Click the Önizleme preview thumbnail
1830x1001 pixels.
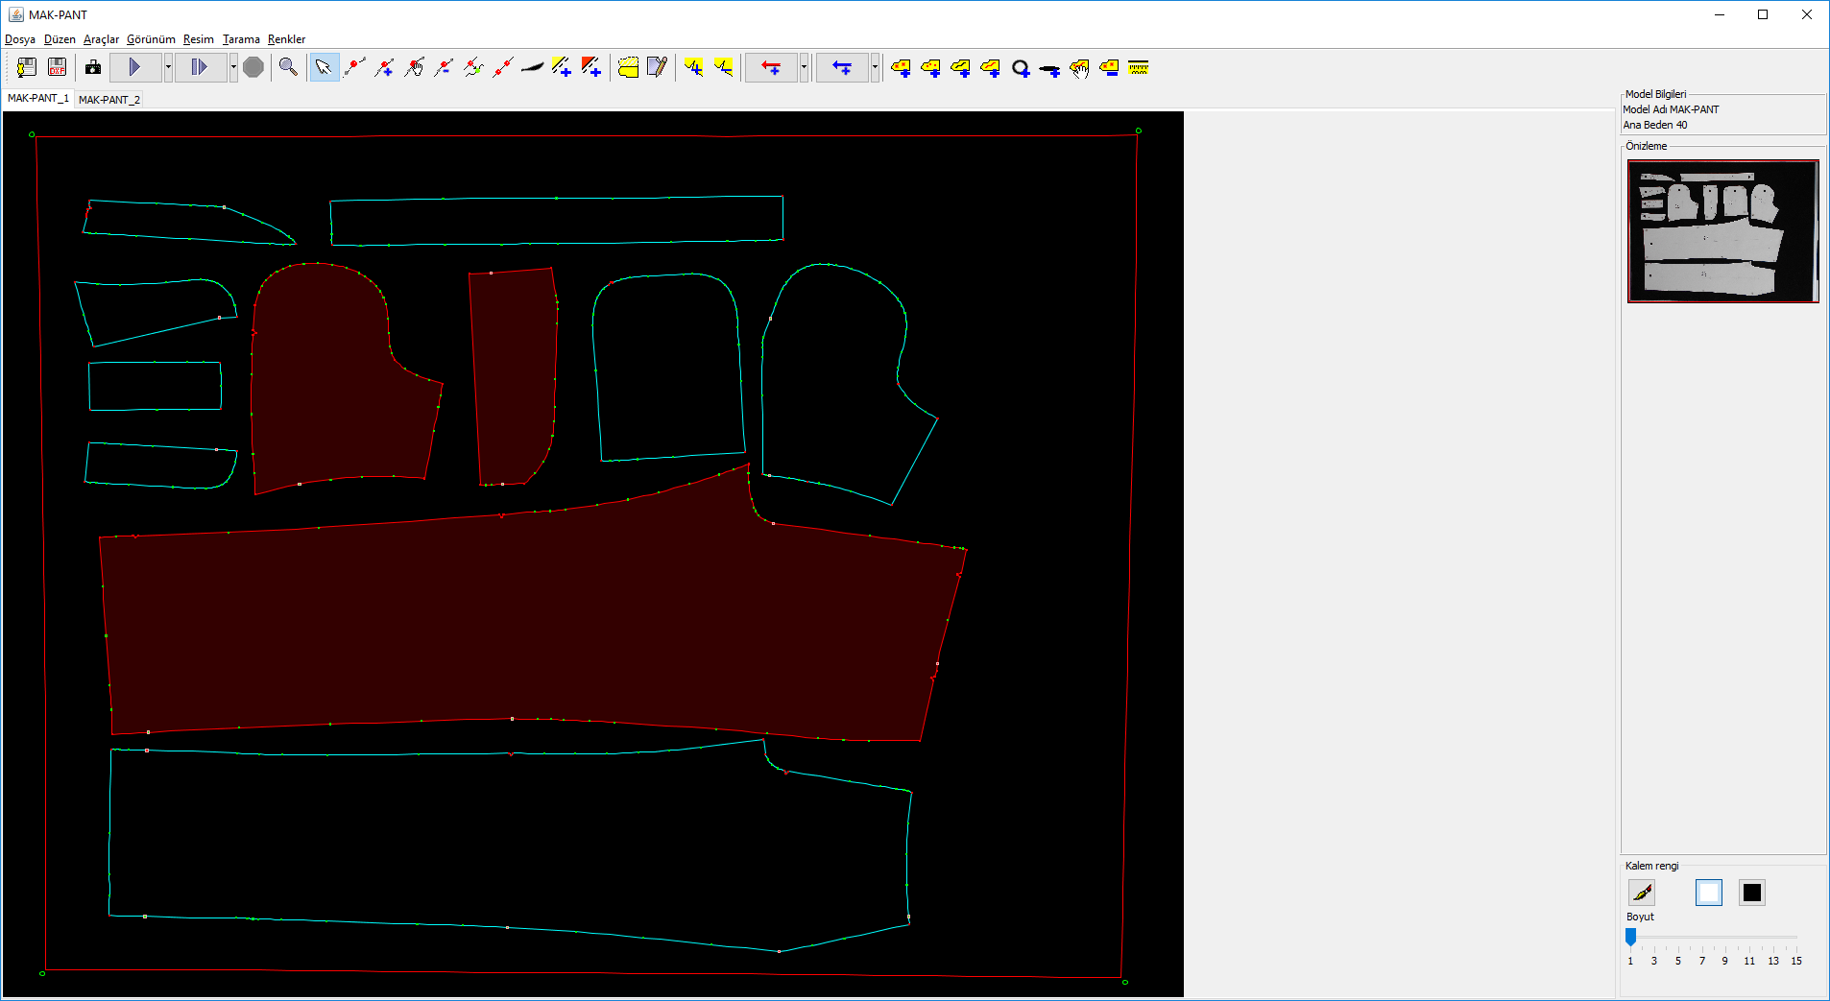coord(1722,231)
